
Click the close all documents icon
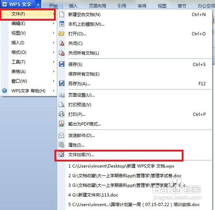61,53
